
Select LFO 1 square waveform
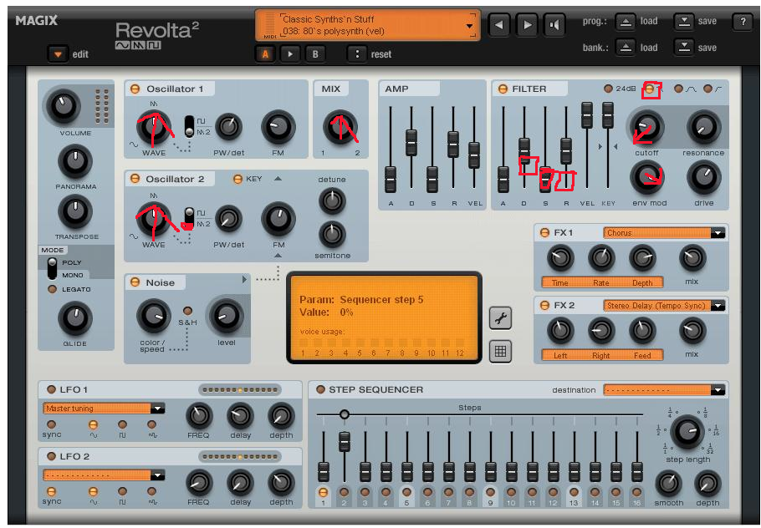(x=122, y=424)
